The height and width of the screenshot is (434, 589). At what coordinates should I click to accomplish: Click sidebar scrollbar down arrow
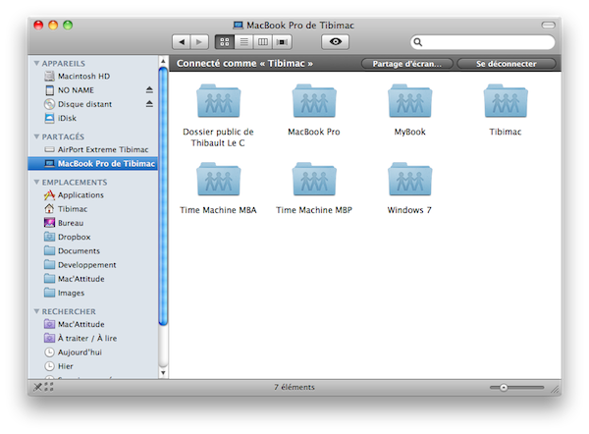pos(163,373)
